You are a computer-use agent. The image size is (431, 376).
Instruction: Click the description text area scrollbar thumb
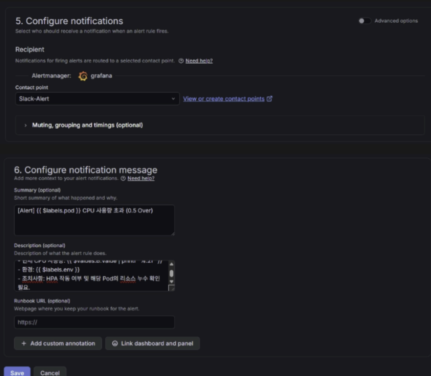[172, 273]
